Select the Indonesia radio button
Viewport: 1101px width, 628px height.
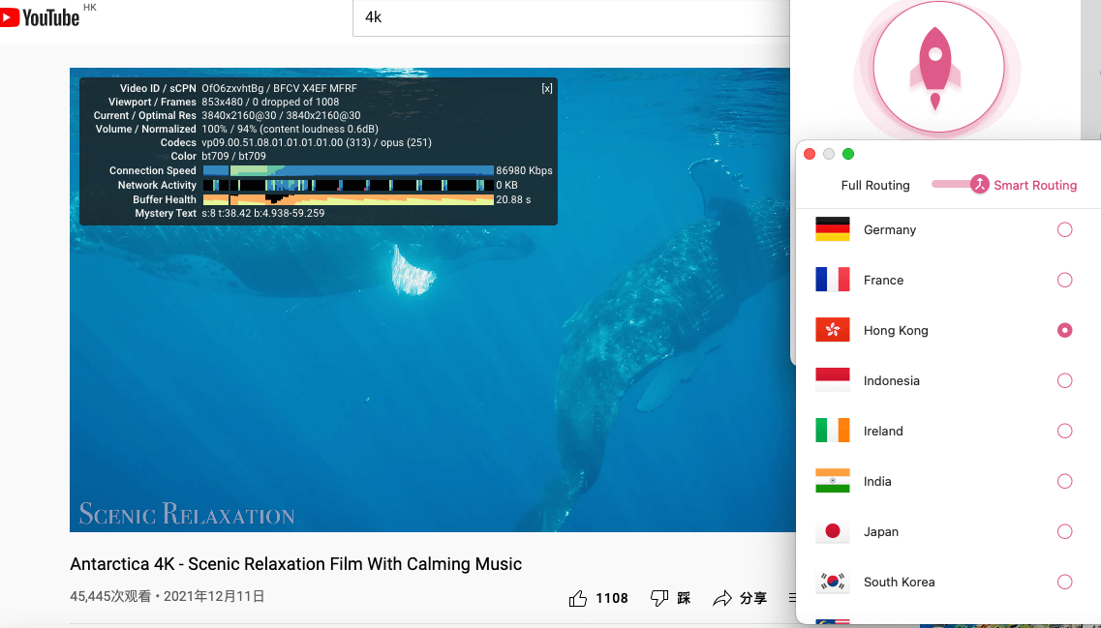coord(1064,381)
